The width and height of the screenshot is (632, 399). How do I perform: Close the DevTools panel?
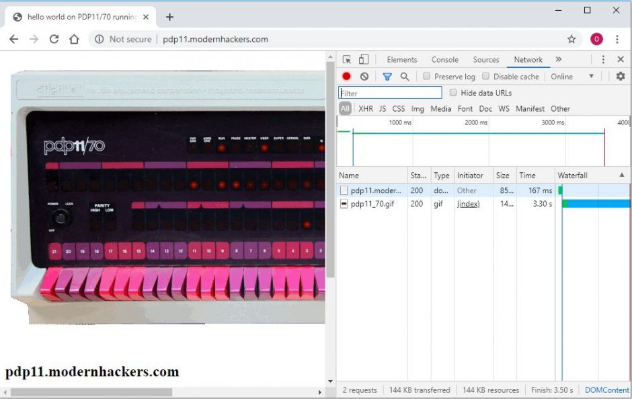coord(621,60)
